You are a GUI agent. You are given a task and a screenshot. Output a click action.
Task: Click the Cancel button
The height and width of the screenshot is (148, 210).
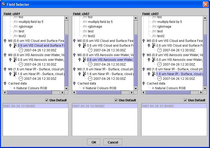[113, 142]
